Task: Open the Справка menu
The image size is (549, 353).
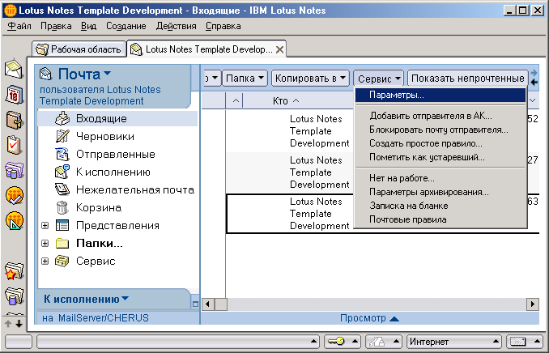Action: [x=223, y=26]
